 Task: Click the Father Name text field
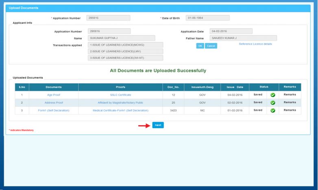(x=243, y=38)
